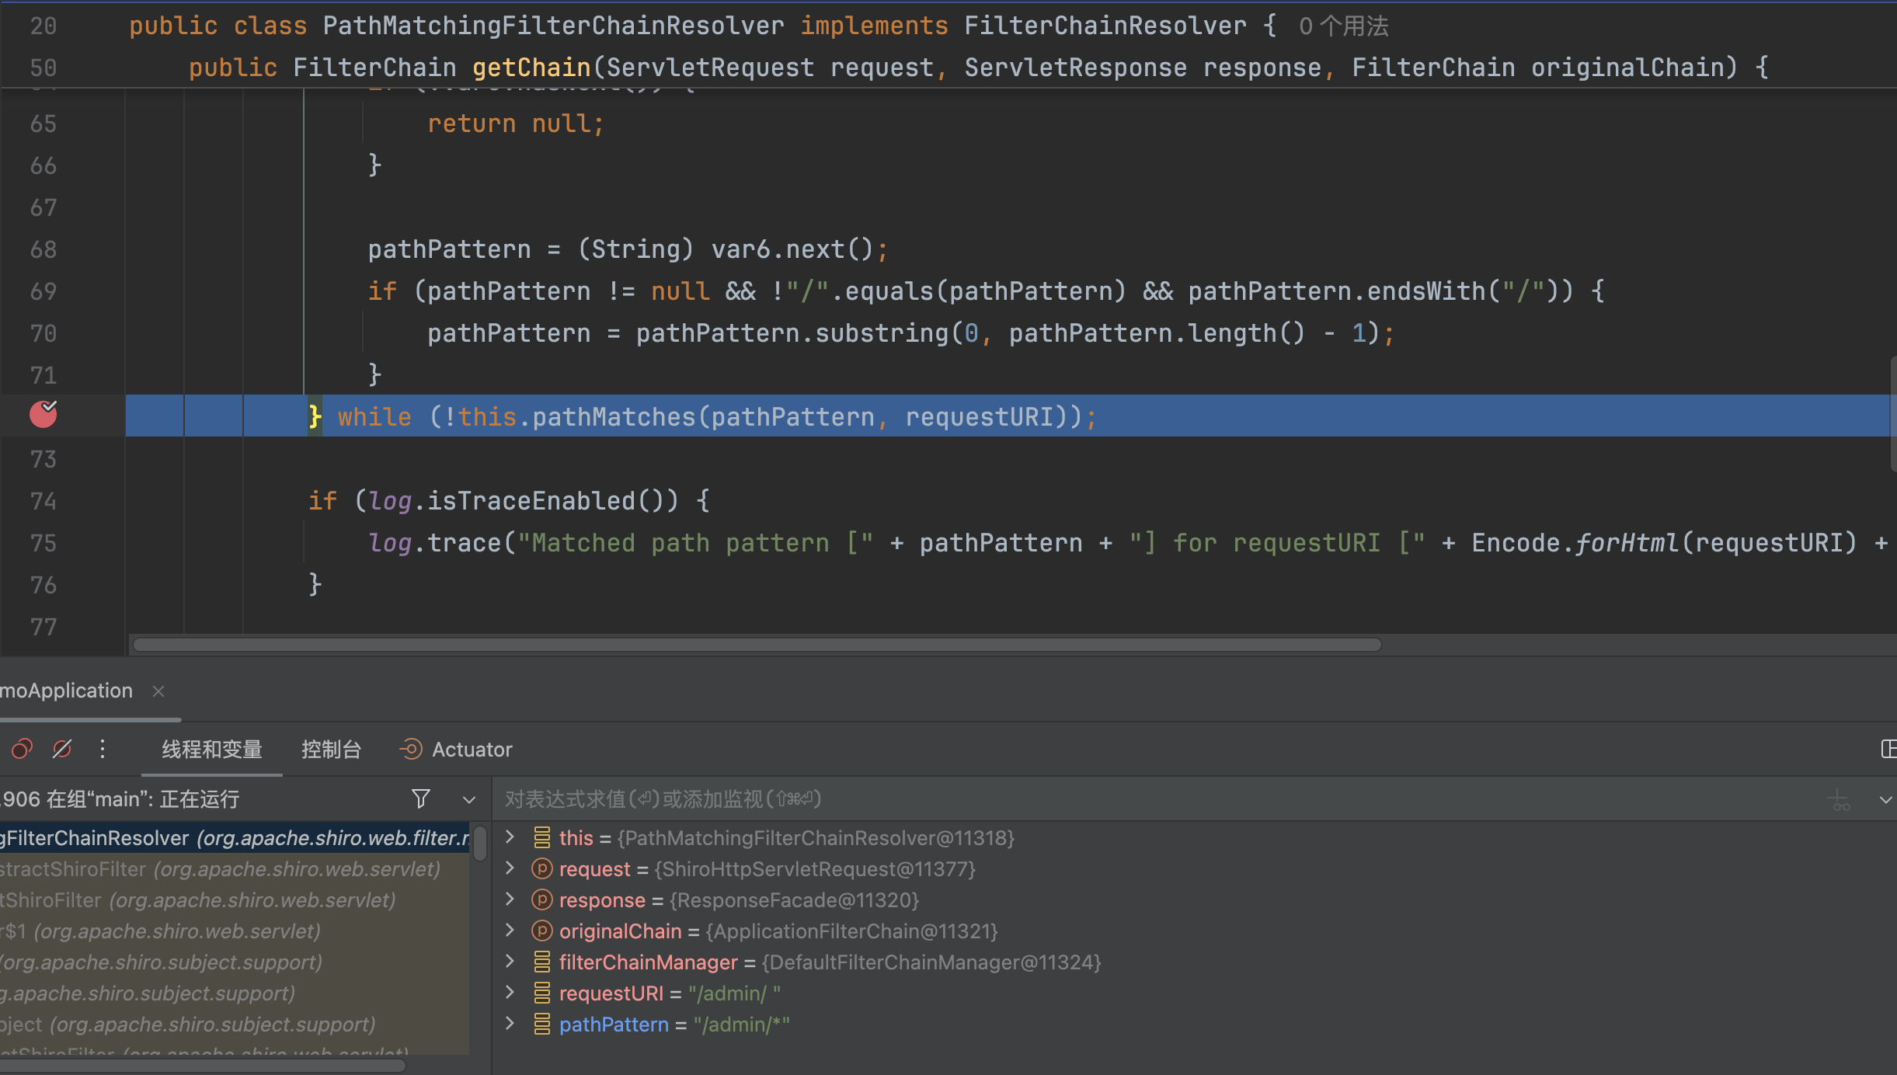Image resolution: width=1897 pixels, height=1075 pixels.
Task: Select the 线程和变量 tab
Action: (x=211, y=749)
